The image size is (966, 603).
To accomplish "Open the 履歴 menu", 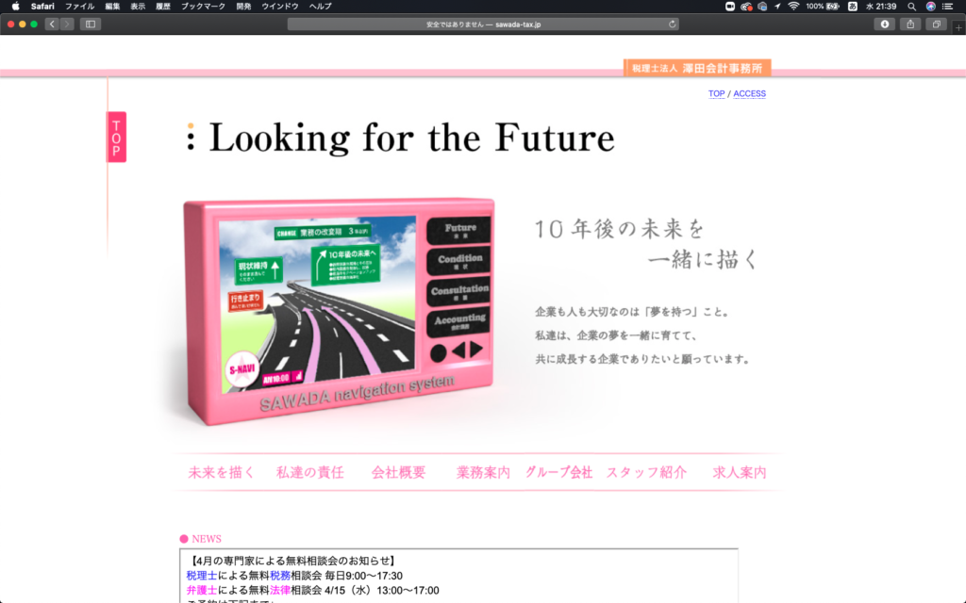I will tap(162, 7).
